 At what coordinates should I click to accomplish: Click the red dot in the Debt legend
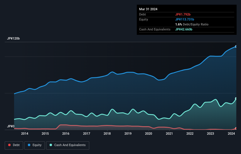point(10,145)
